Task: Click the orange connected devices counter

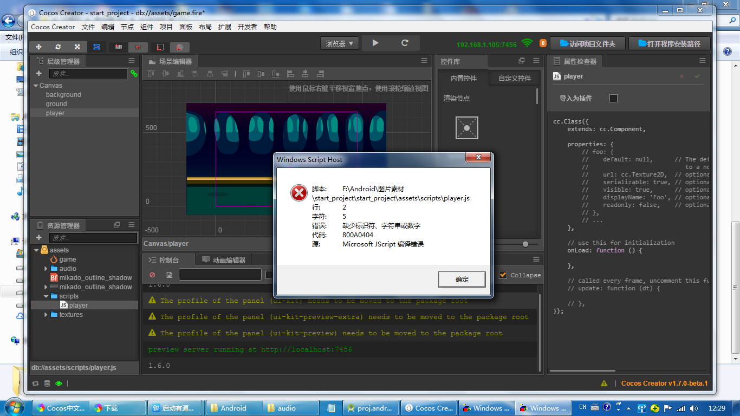Action: click(543, 43)
